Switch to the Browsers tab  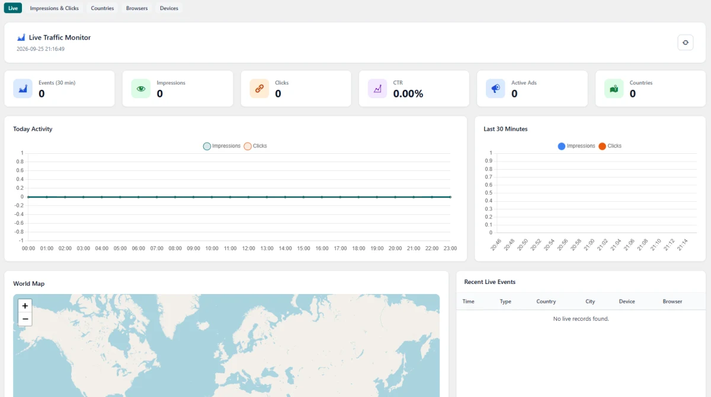tap(137, 8)
